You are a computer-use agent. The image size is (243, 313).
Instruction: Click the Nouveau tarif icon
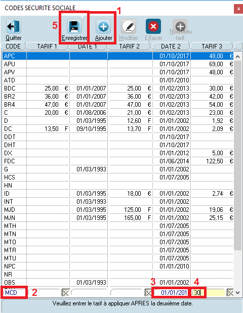point(180,26)
